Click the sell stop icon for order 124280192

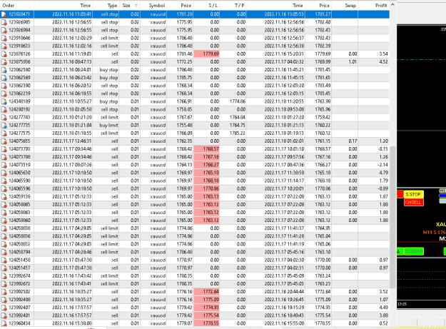(4, 109)
